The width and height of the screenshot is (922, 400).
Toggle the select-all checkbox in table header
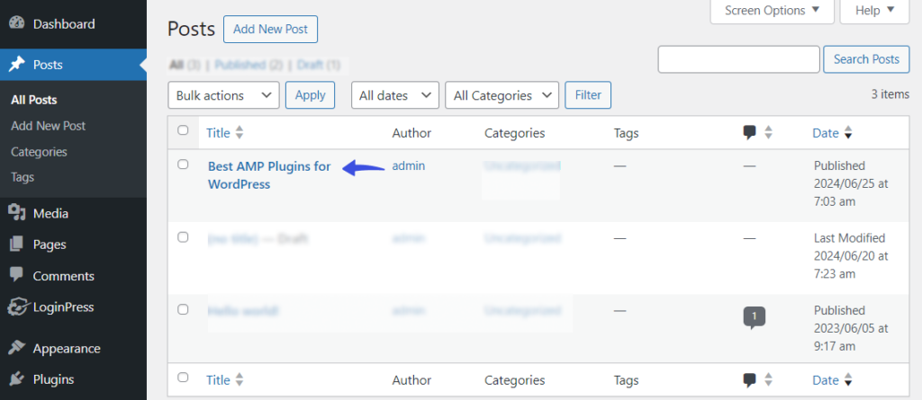pos(183,130)
